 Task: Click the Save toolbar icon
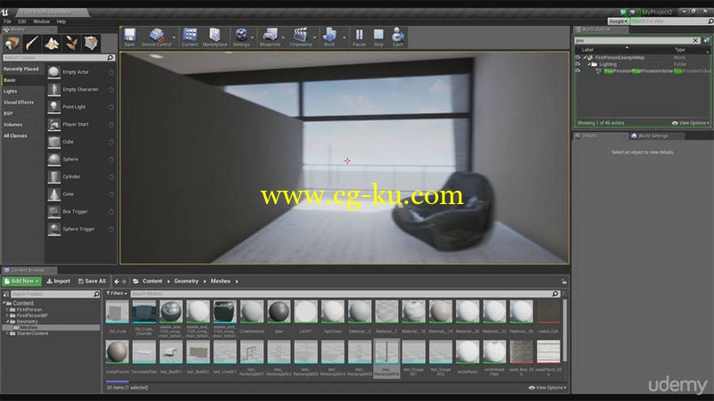click(129, 37)
